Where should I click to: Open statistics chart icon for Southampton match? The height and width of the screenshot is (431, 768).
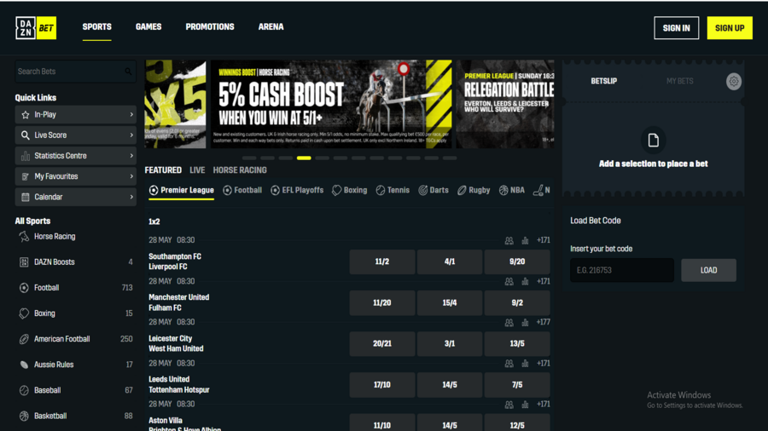point(525,241)
